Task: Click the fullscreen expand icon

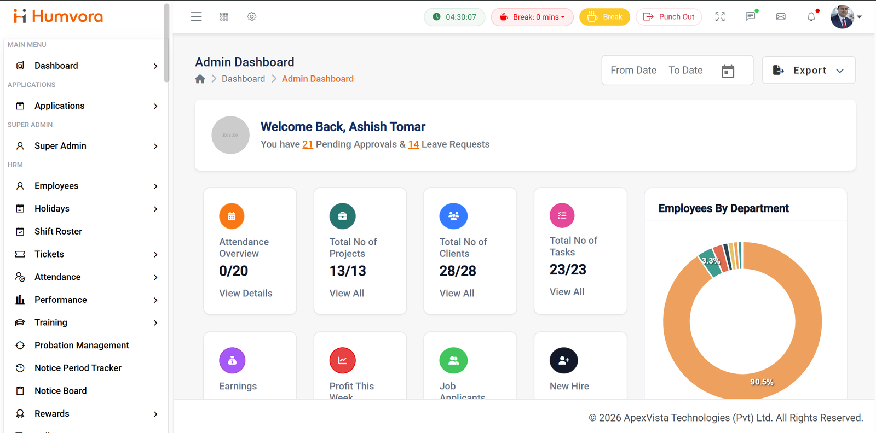Action: [720, 17]
